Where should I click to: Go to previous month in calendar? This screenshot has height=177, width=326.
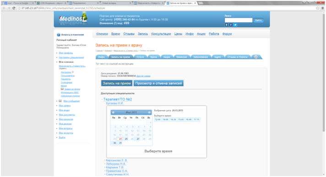pyautogui.click(x=113, y=113)
